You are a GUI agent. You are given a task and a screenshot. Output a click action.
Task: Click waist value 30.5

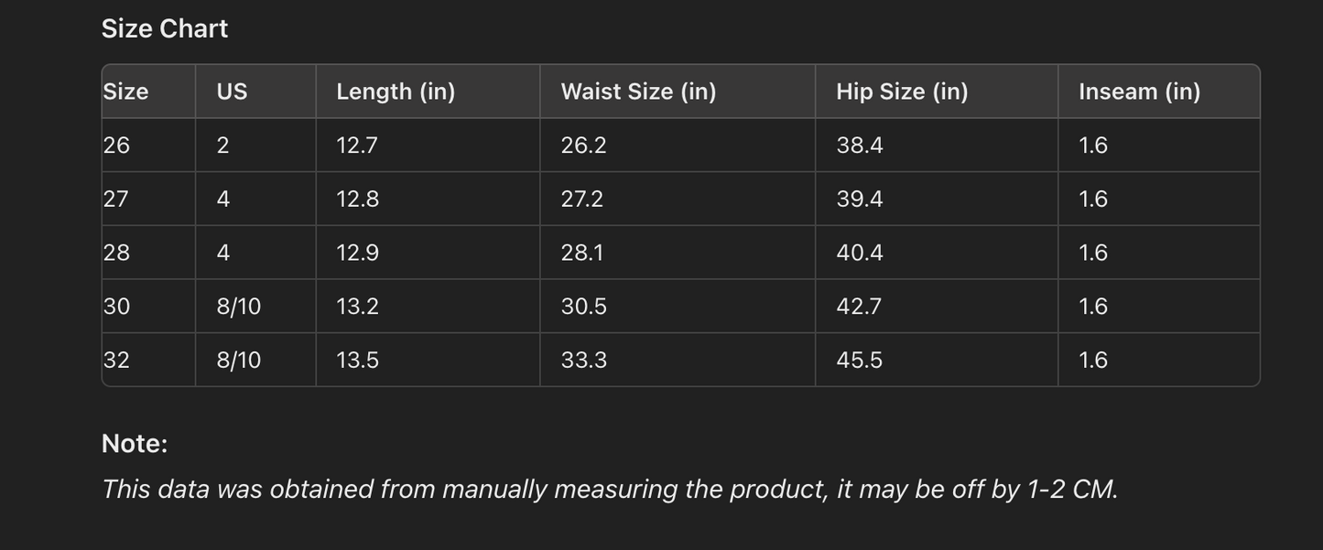tap(583, 307)
